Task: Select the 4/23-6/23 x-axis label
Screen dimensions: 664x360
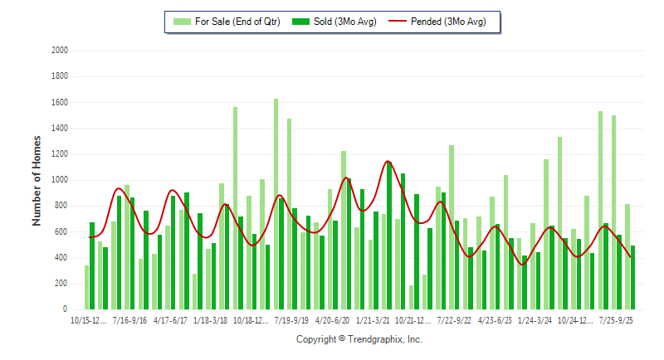Action: point(495,320)
